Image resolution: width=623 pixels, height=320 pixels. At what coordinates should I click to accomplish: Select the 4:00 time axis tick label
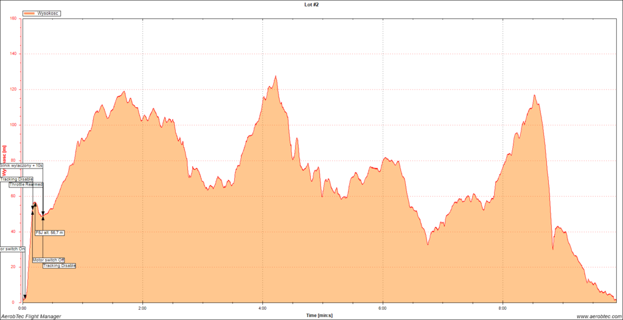[x=262, y=308]
